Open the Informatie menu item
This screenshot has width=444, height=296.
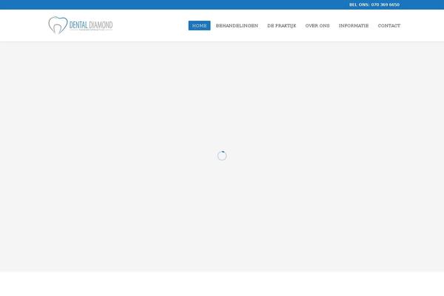[354, 25]
